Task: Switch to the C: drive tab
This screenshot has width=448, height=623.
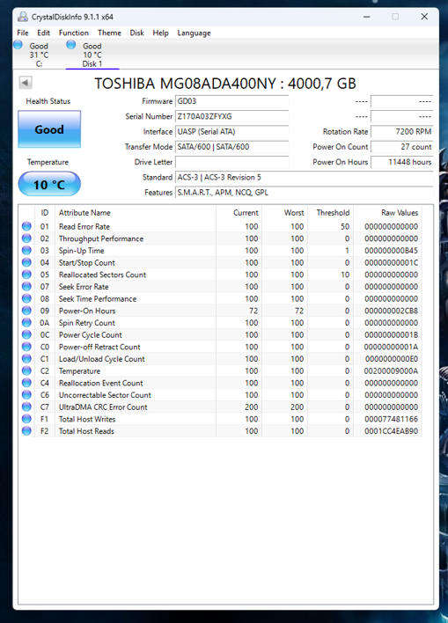Action: click(x=39, y=55)
